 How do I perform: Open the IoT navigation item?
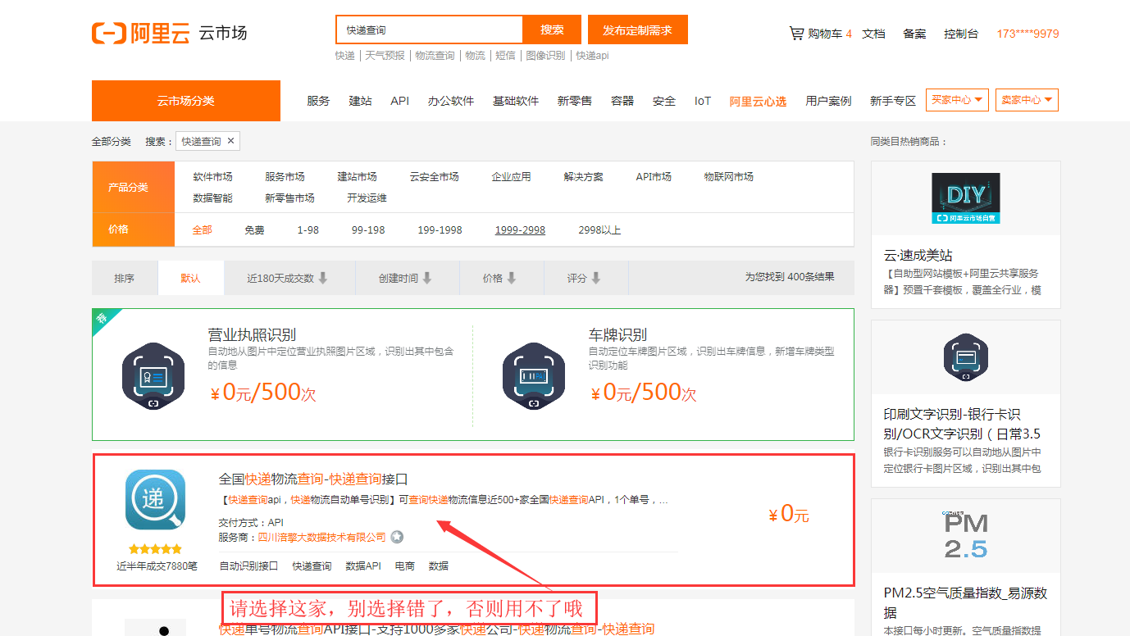pyautogui.click(x=703, y=101)
